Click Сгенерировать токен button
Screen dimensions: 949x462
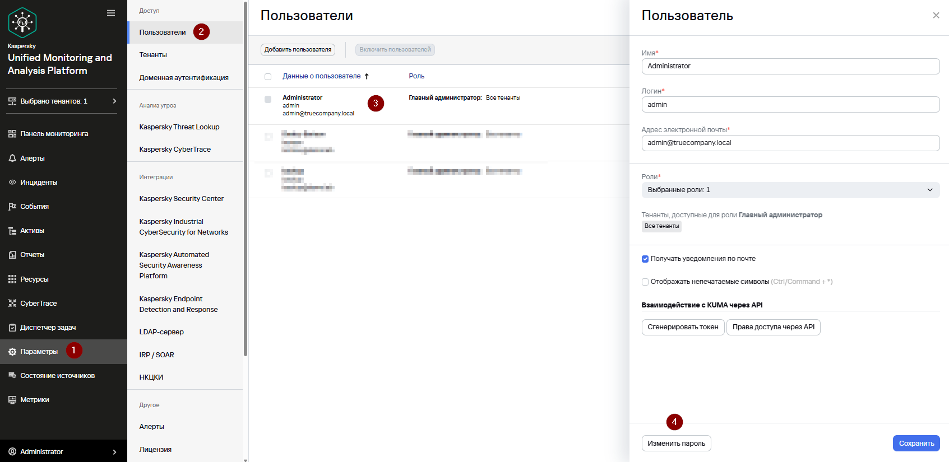[683, 327]
